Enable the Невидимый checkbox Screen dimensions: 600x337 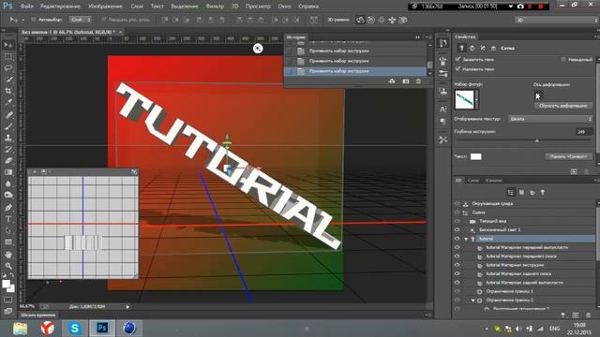[x=563, y=59]
